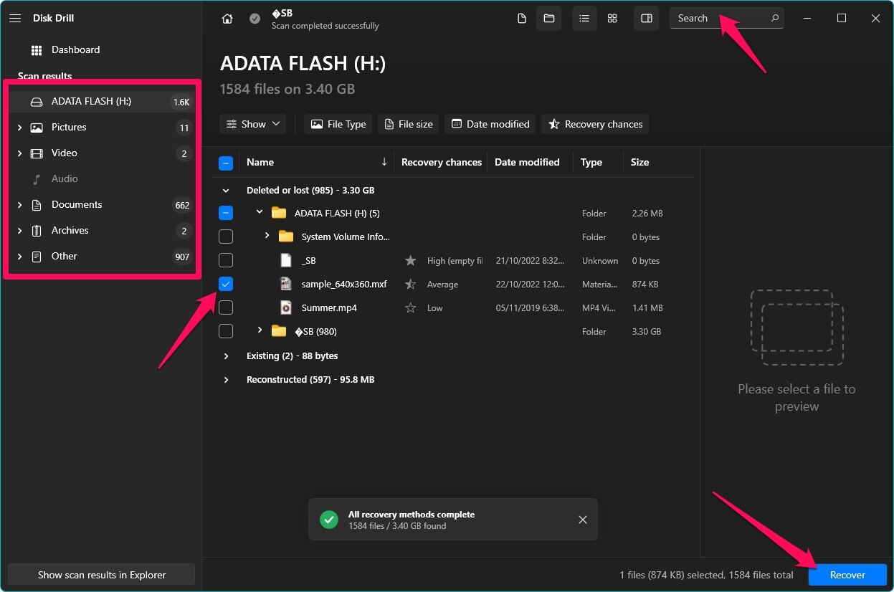Sort by the Name column
Image resolution: width=894 pixels, height=592 pixels.
pos(260,163)
